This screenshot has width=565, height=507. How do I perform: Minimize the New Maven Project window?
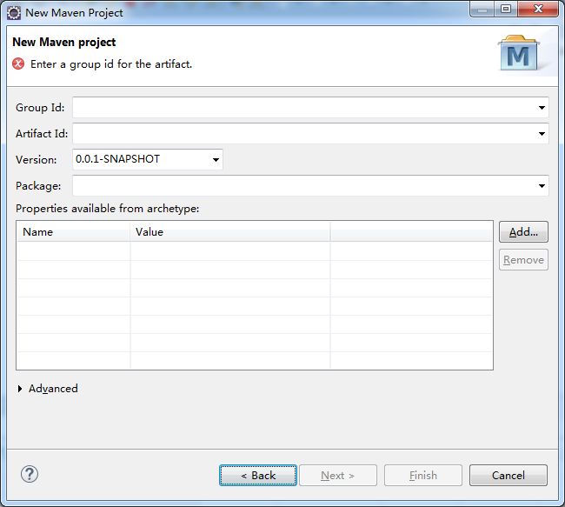click(x=482, y=10)
